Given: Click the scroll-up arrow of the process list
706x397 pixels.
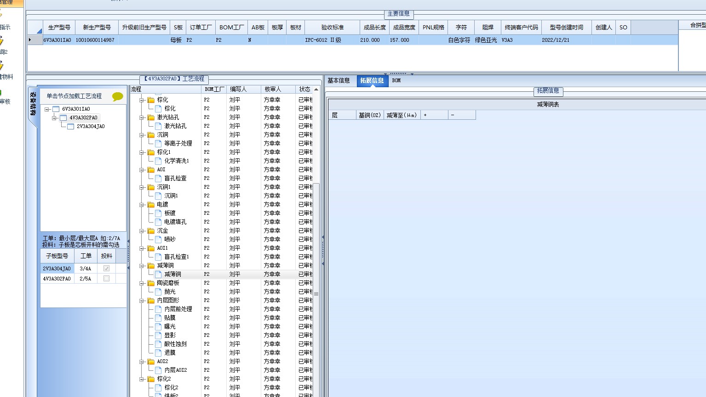Looking at the screenshot, I should tap(316, 89).
